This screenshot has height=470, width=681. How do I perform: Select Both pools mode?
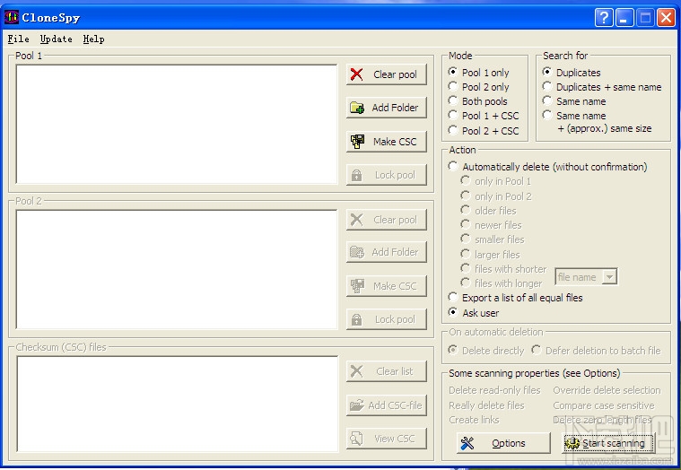(477, 101)
